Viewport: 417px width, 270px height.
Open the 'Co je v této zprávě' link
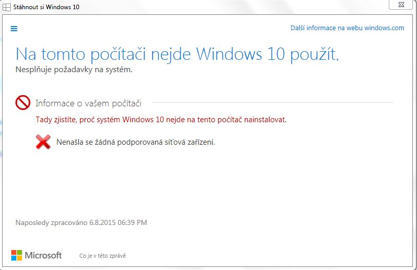click(x=102, y=256)
